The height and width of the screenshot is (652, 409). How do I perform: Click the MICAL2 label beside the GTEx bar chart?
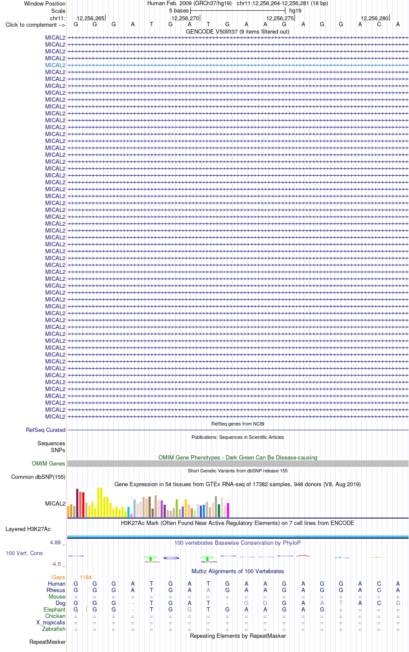(55, 503)
